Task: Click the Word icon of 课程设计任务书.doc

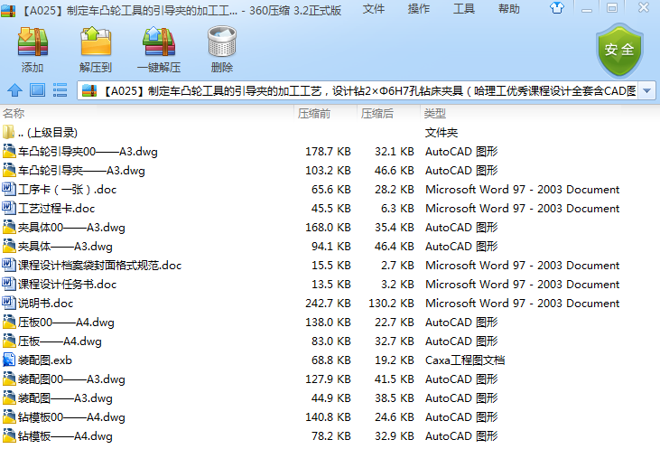Action: coord(9,284)
